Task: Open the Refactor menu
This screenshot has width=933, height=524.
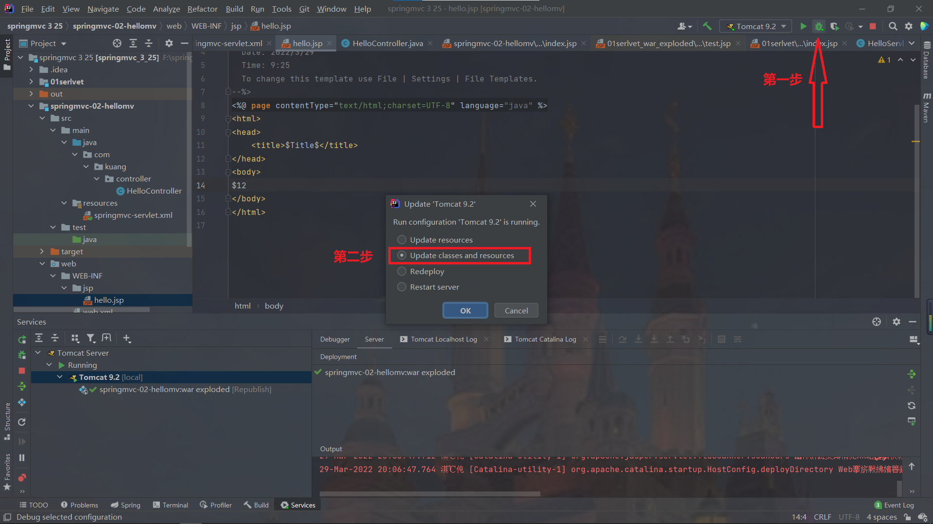Action: pos(202,9)
